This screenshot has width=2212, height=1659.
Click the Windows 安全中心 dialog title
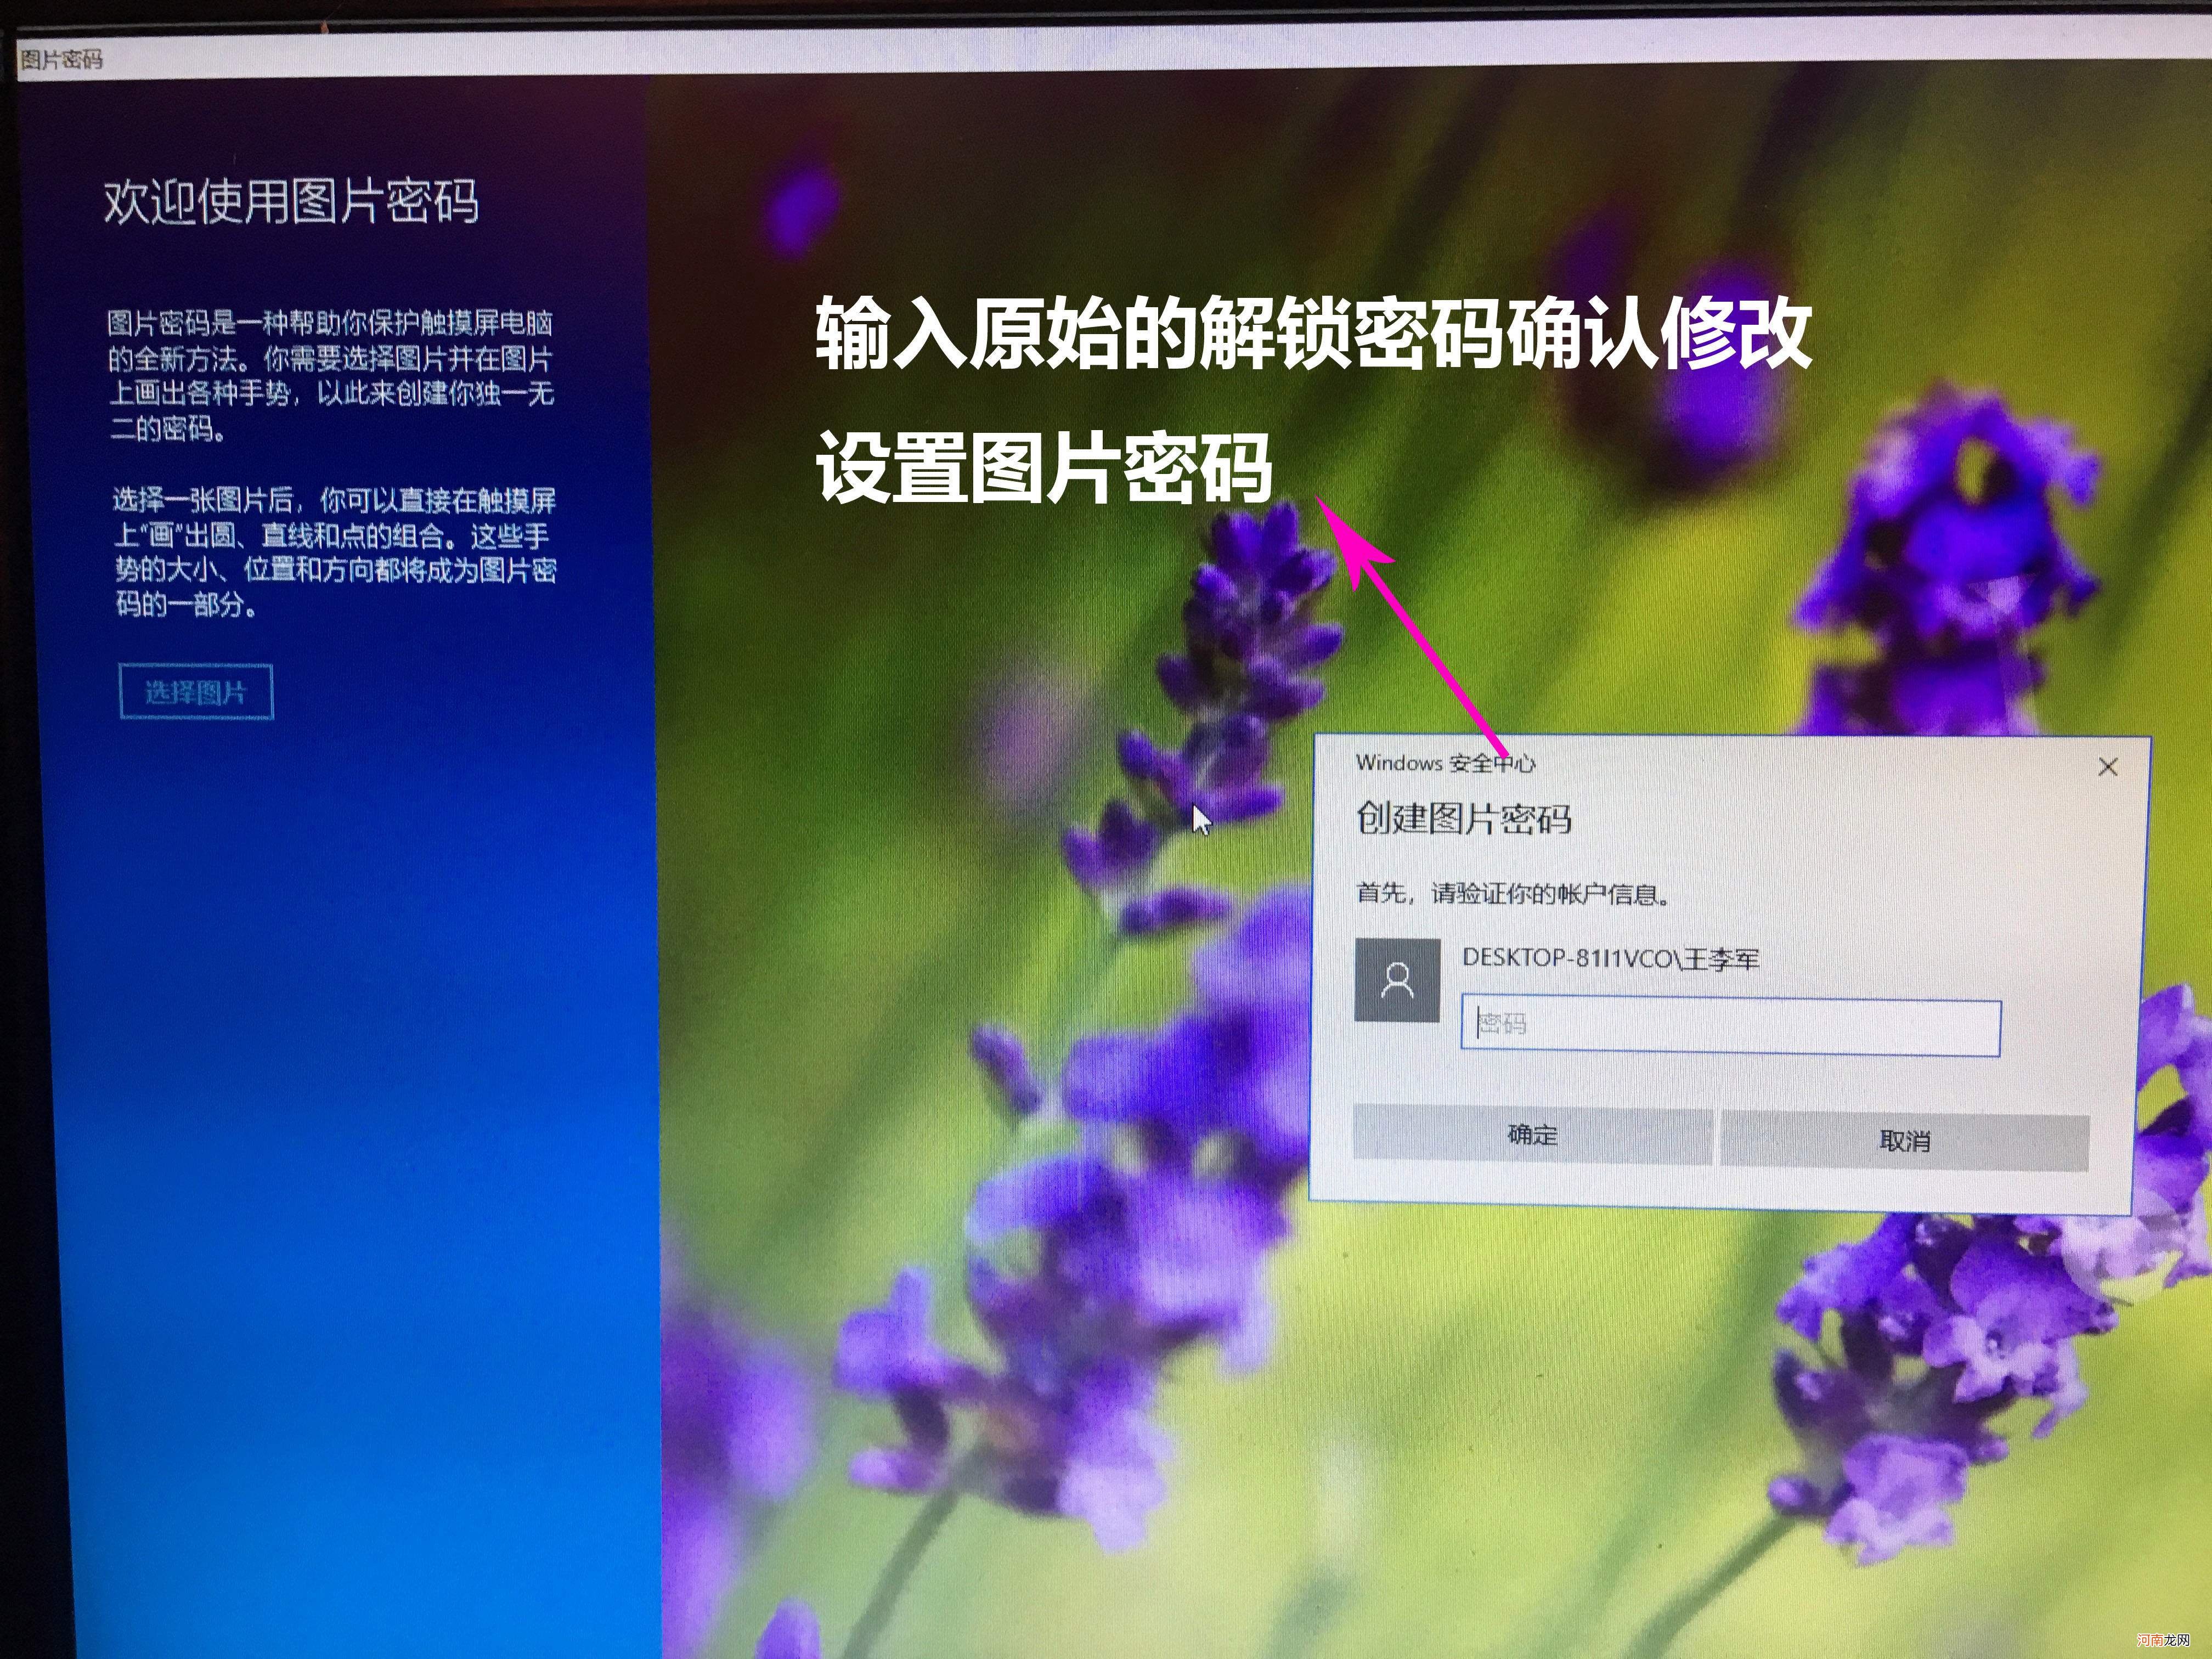coord(1445,763)
